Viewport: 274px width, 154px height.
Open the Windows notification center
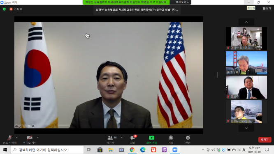point(267,149)
